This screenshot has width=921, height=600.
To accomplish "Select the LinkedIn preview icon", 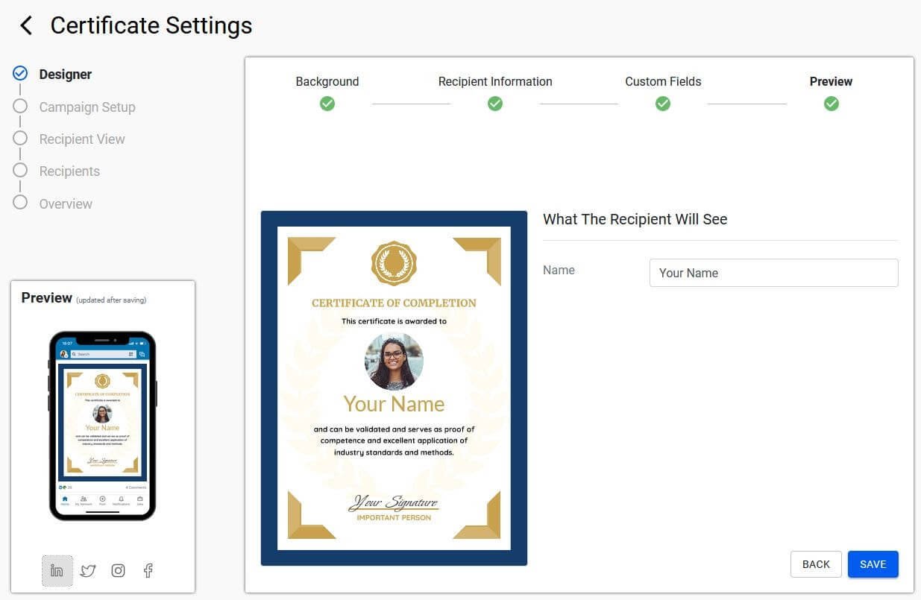I will coord(57,570).
